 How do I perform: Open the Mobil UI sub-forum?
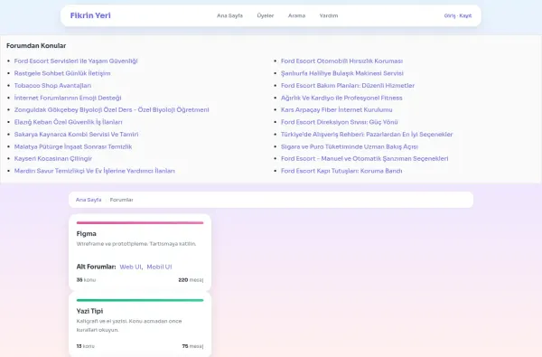click(x=159, y=267)
